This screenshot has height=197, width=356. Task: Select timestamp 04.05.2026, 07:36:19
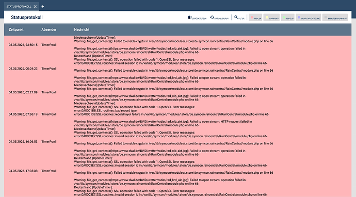coord(23,114)
